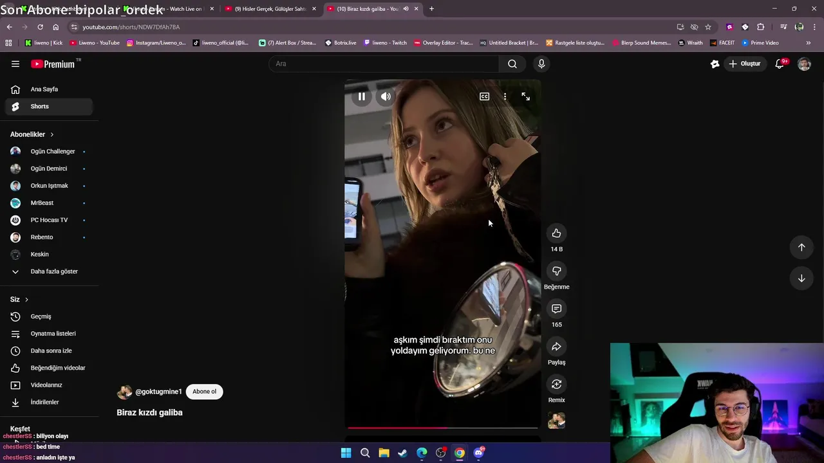Image resolution: width=824 pixels, height=463 pixels.
Task: Open Beğendiğim videolar
Action: pyautogui.click(x=49, y=368)
